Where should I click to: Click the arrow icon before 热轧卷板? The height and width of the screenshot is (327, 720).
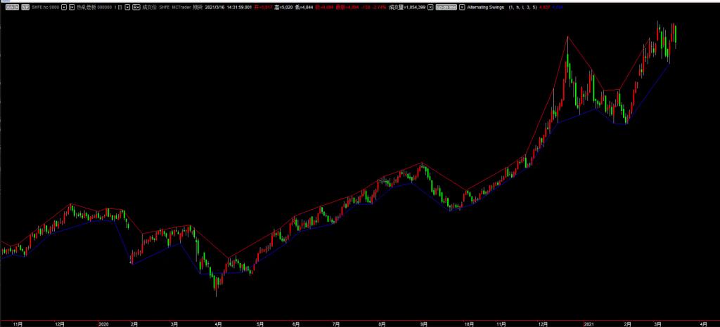click(x=72, y=7)
